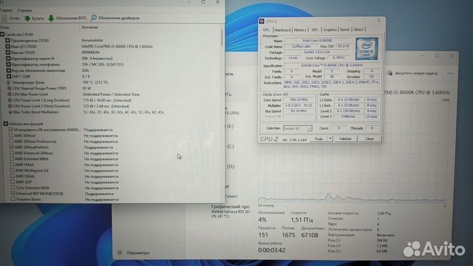473x266 pixels.
Task: Click the Coffee Lake code name field
Action: (x=301, y=47)
